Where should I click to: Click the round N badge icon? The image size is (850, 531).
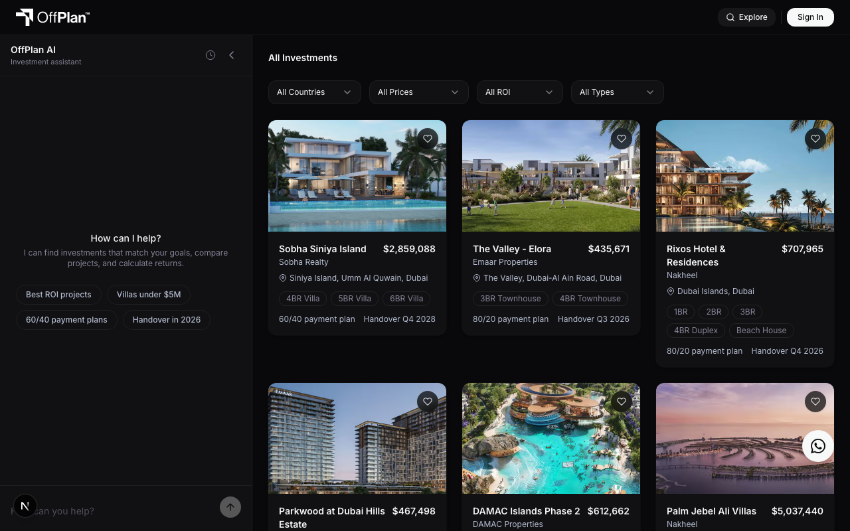pyautogui.click(x=25, y=506)
